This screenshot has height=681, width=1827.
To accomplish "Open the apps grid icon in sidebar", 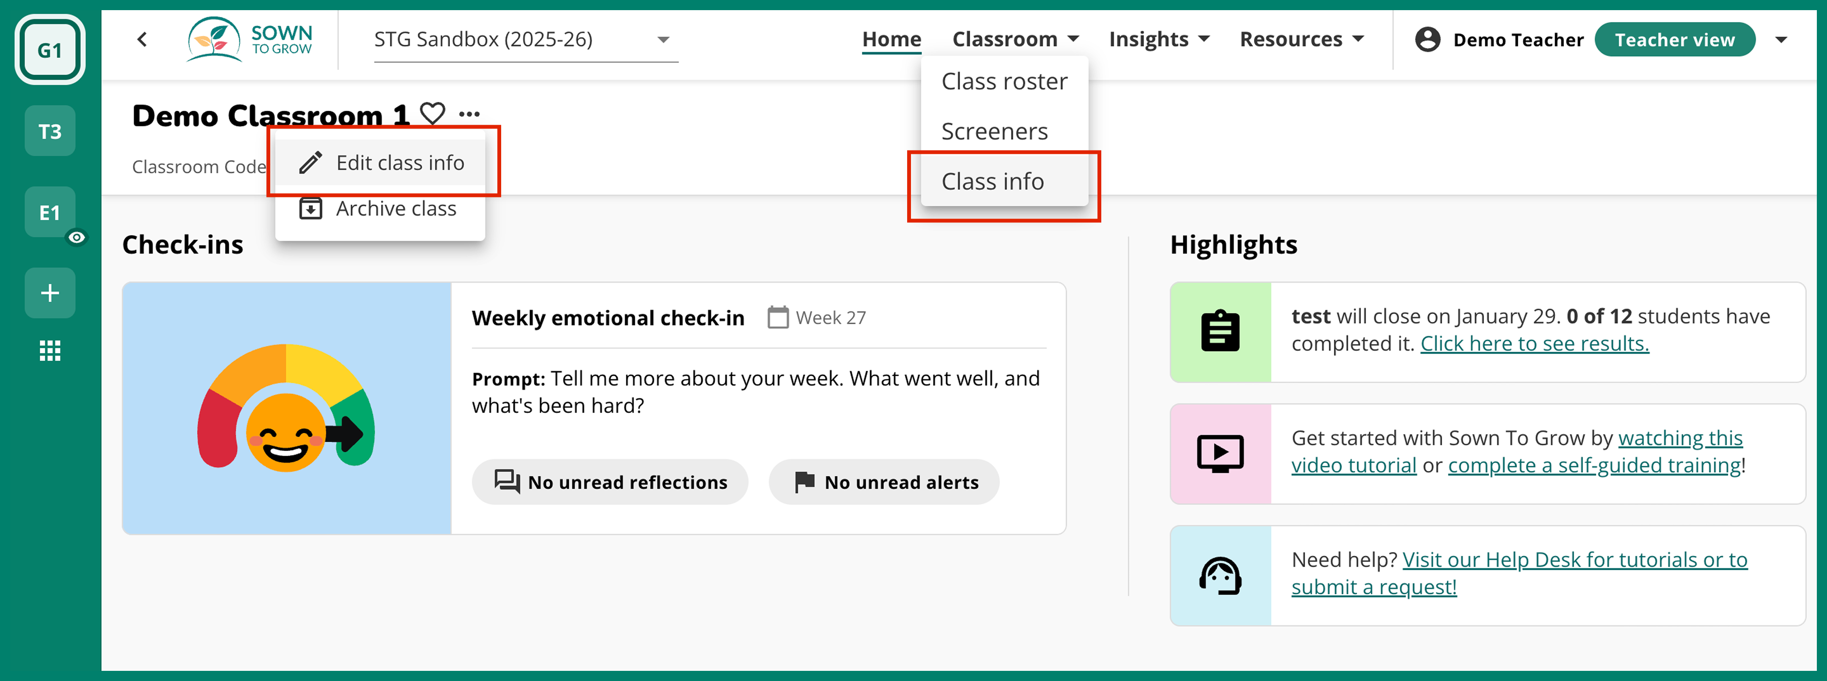I will click(x=49, y=350).
